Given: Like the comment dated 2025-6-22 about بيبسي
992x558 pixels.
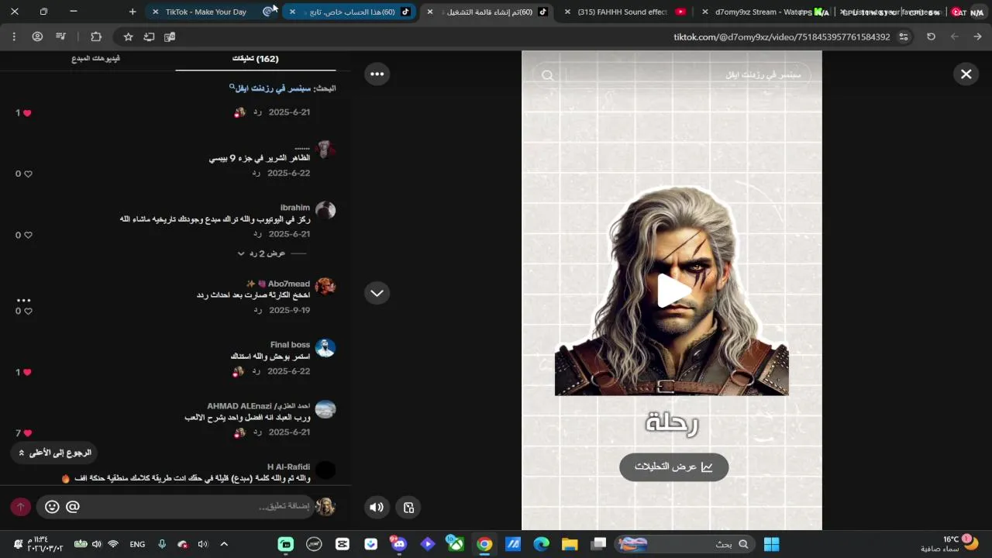Looking at the screenshot, I should click(28, 174).
